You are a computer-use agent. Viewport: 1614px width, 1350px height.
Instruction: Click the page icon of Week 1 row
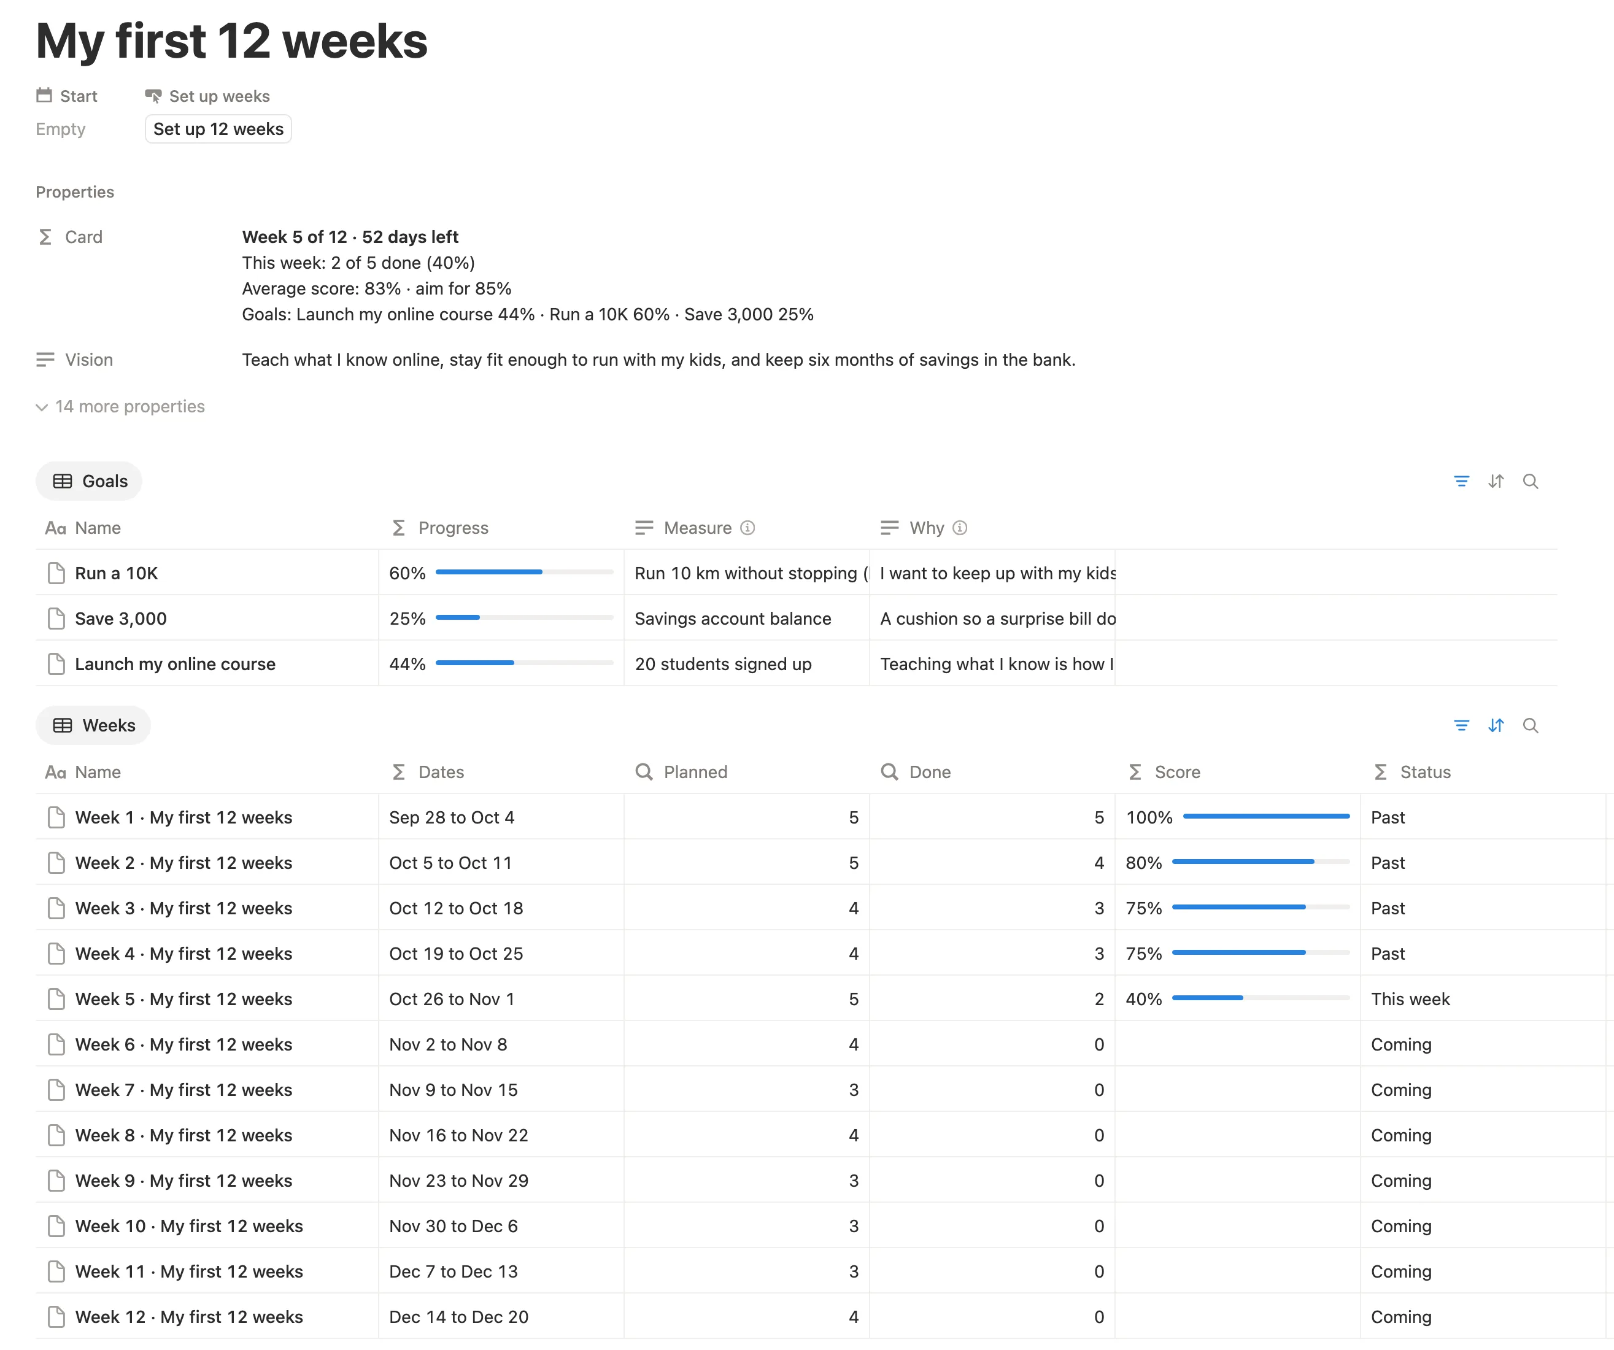pyautogui.click(x=56, y=817)
